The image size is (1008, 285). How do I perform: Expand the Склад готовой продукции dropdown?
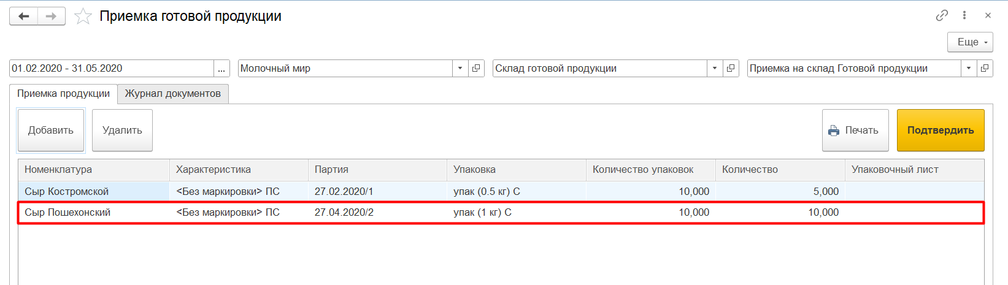pos(714,69)
